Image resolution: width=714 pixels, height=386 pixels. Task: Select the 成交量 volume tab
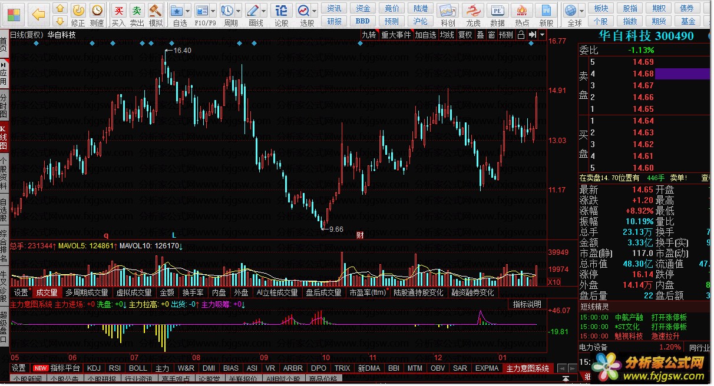coord(47,292)
